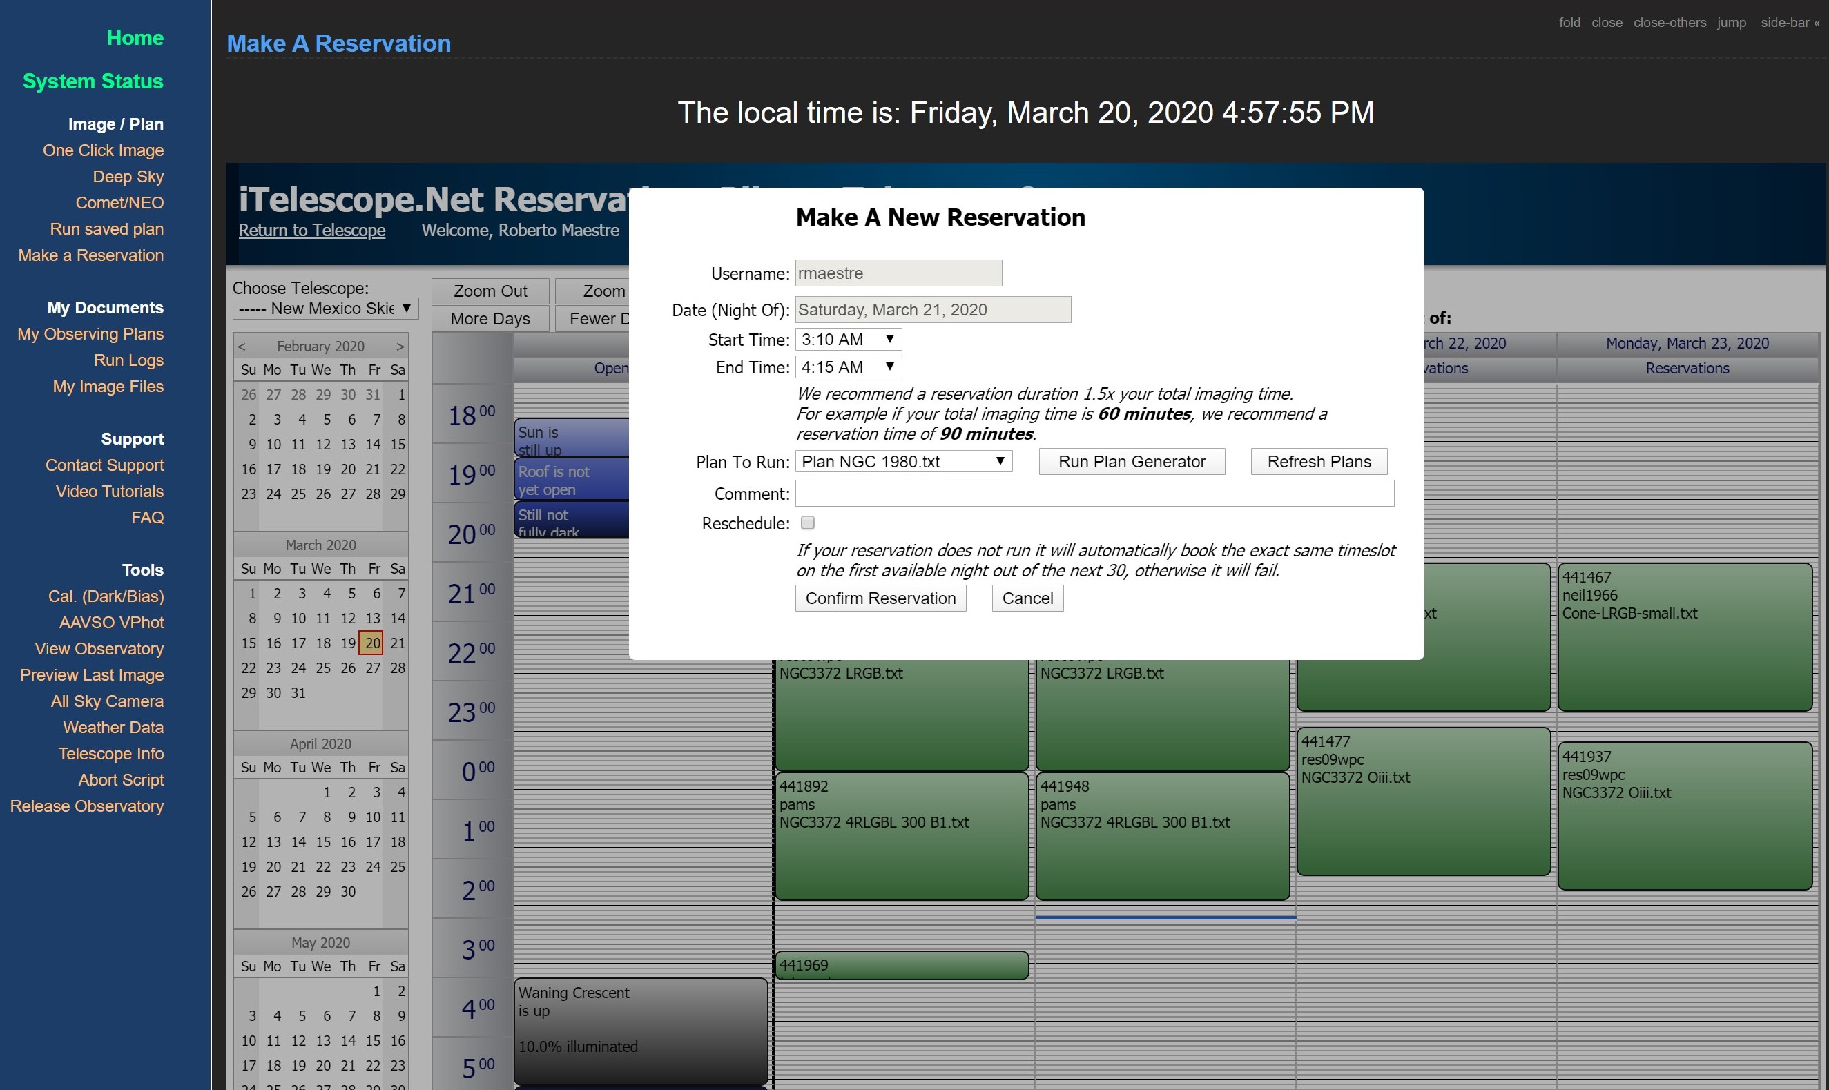Open System Status in the sidebar
This screenshot has height=1090, width=1829.
[93, 81]
